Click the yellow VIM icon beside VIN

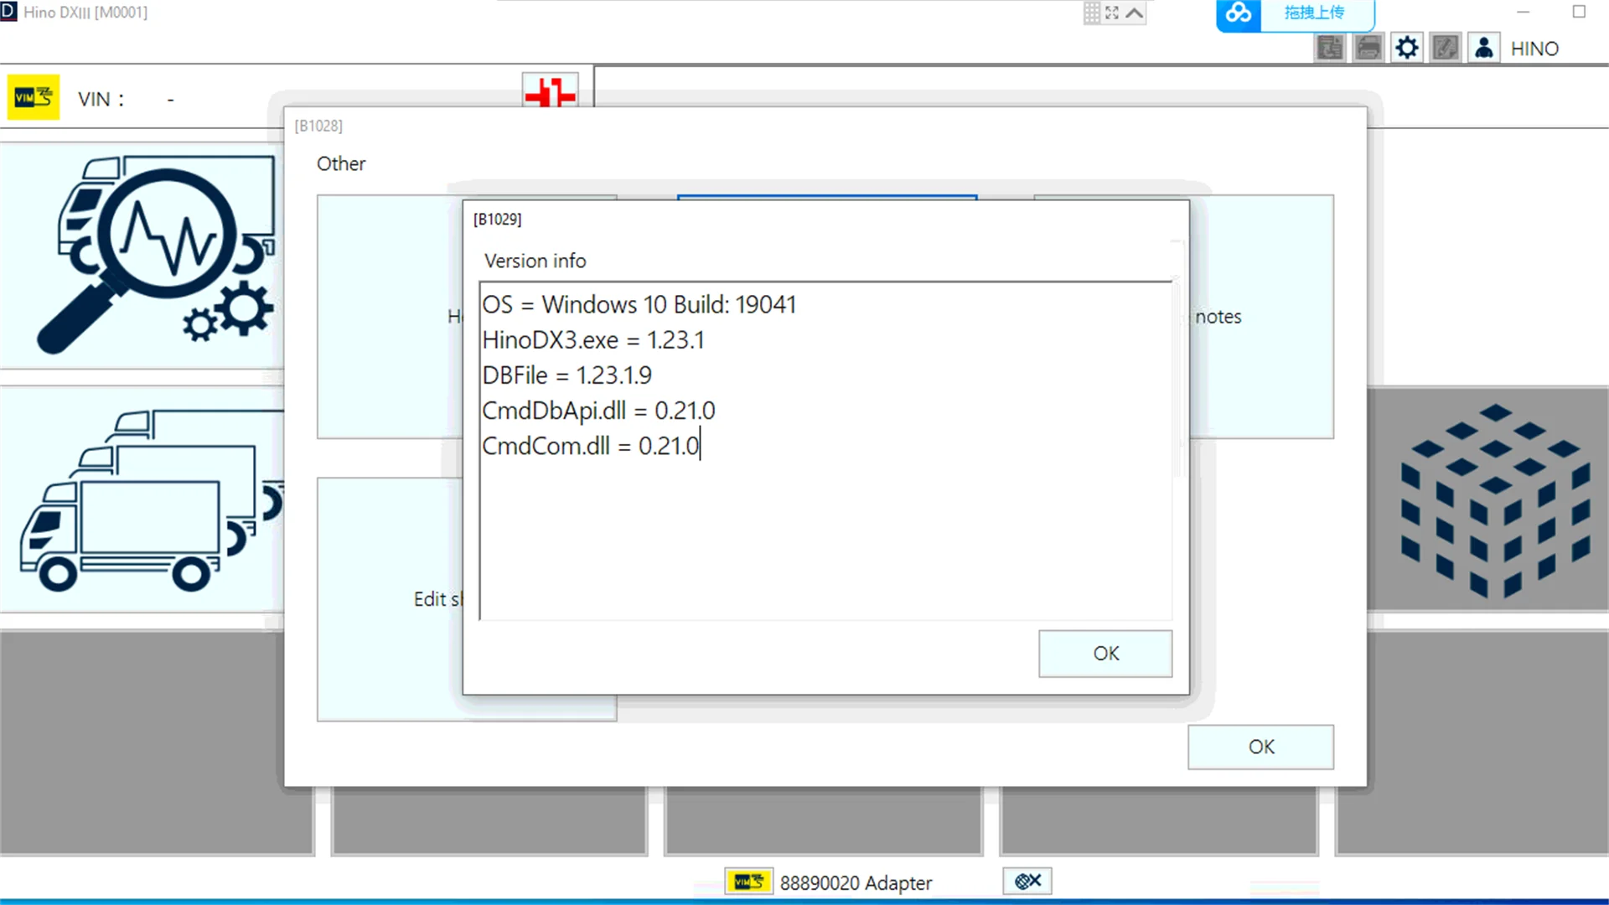(34, 97)
